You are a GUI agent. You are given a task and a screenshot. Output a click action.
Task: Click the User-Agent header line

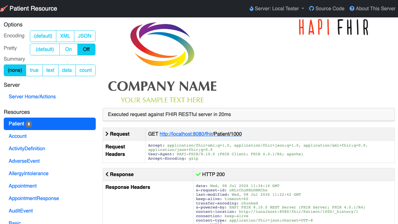pos(225,154)
